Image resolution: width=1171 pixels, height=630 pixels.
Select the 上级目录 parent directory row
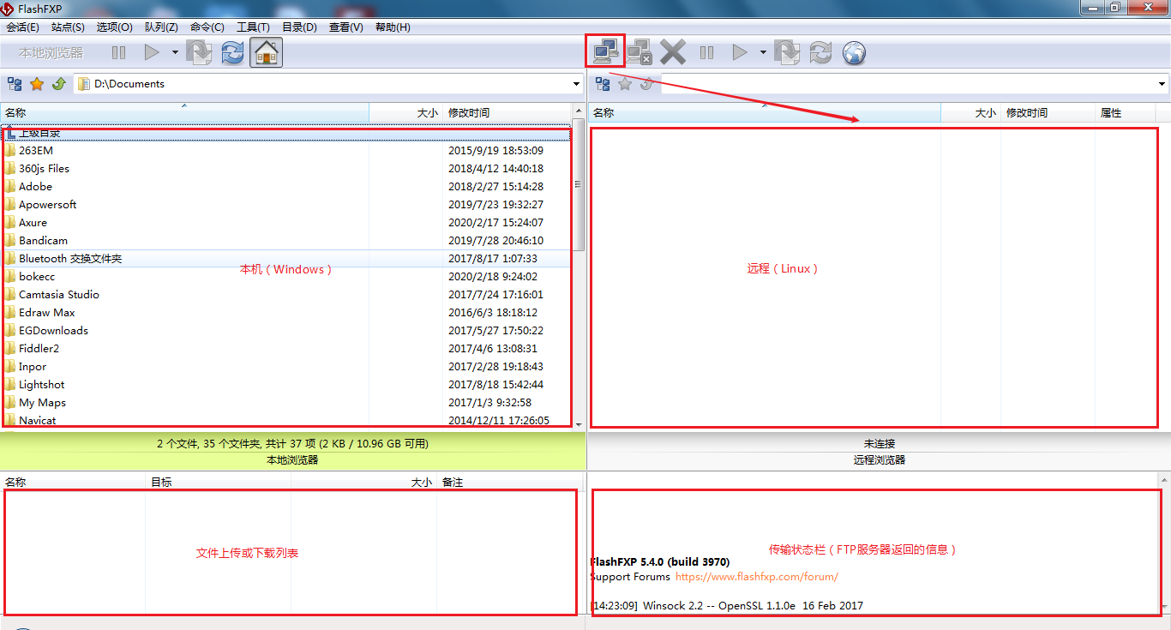click(285, 133)
